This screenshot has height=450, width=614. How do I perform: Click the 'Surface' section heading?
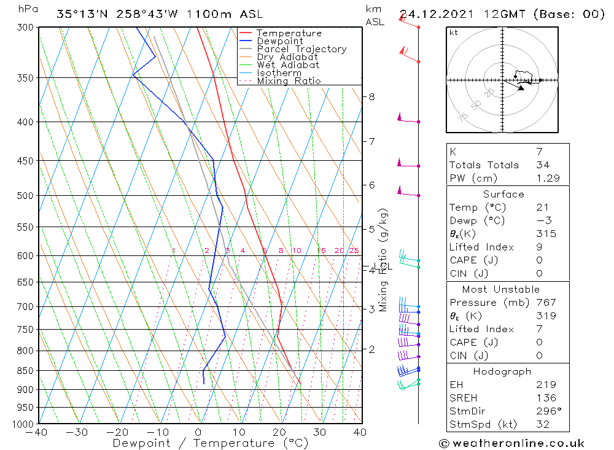point(503,194)
